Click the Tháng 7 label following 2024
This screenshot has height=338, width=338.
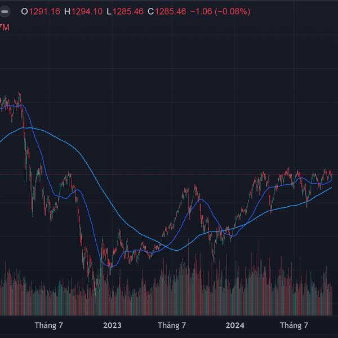(294, 325)
